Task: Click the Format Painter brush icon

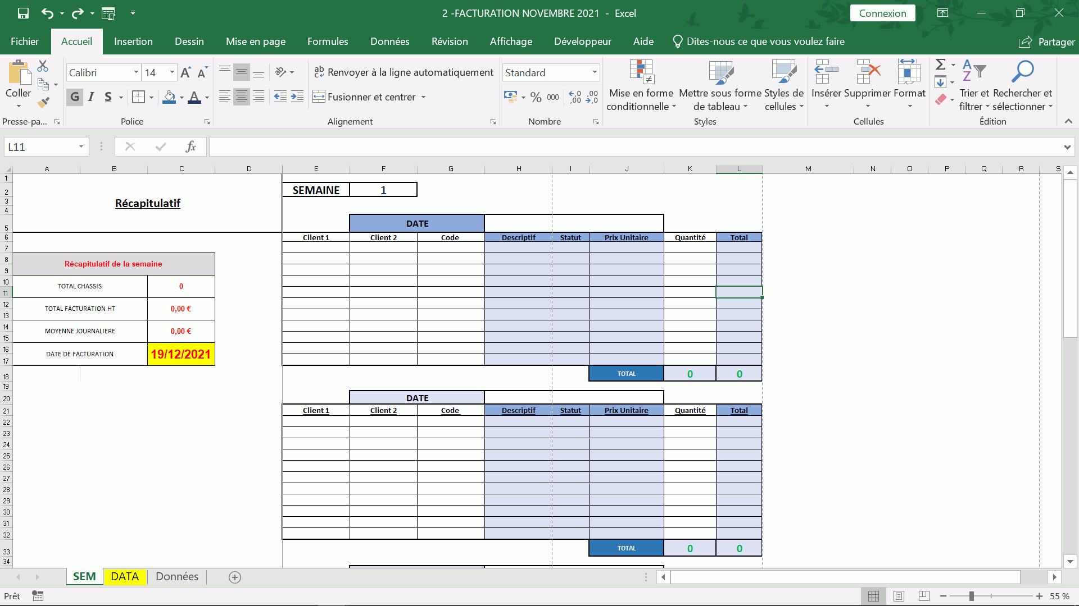Action: click(x=43, y=102)
